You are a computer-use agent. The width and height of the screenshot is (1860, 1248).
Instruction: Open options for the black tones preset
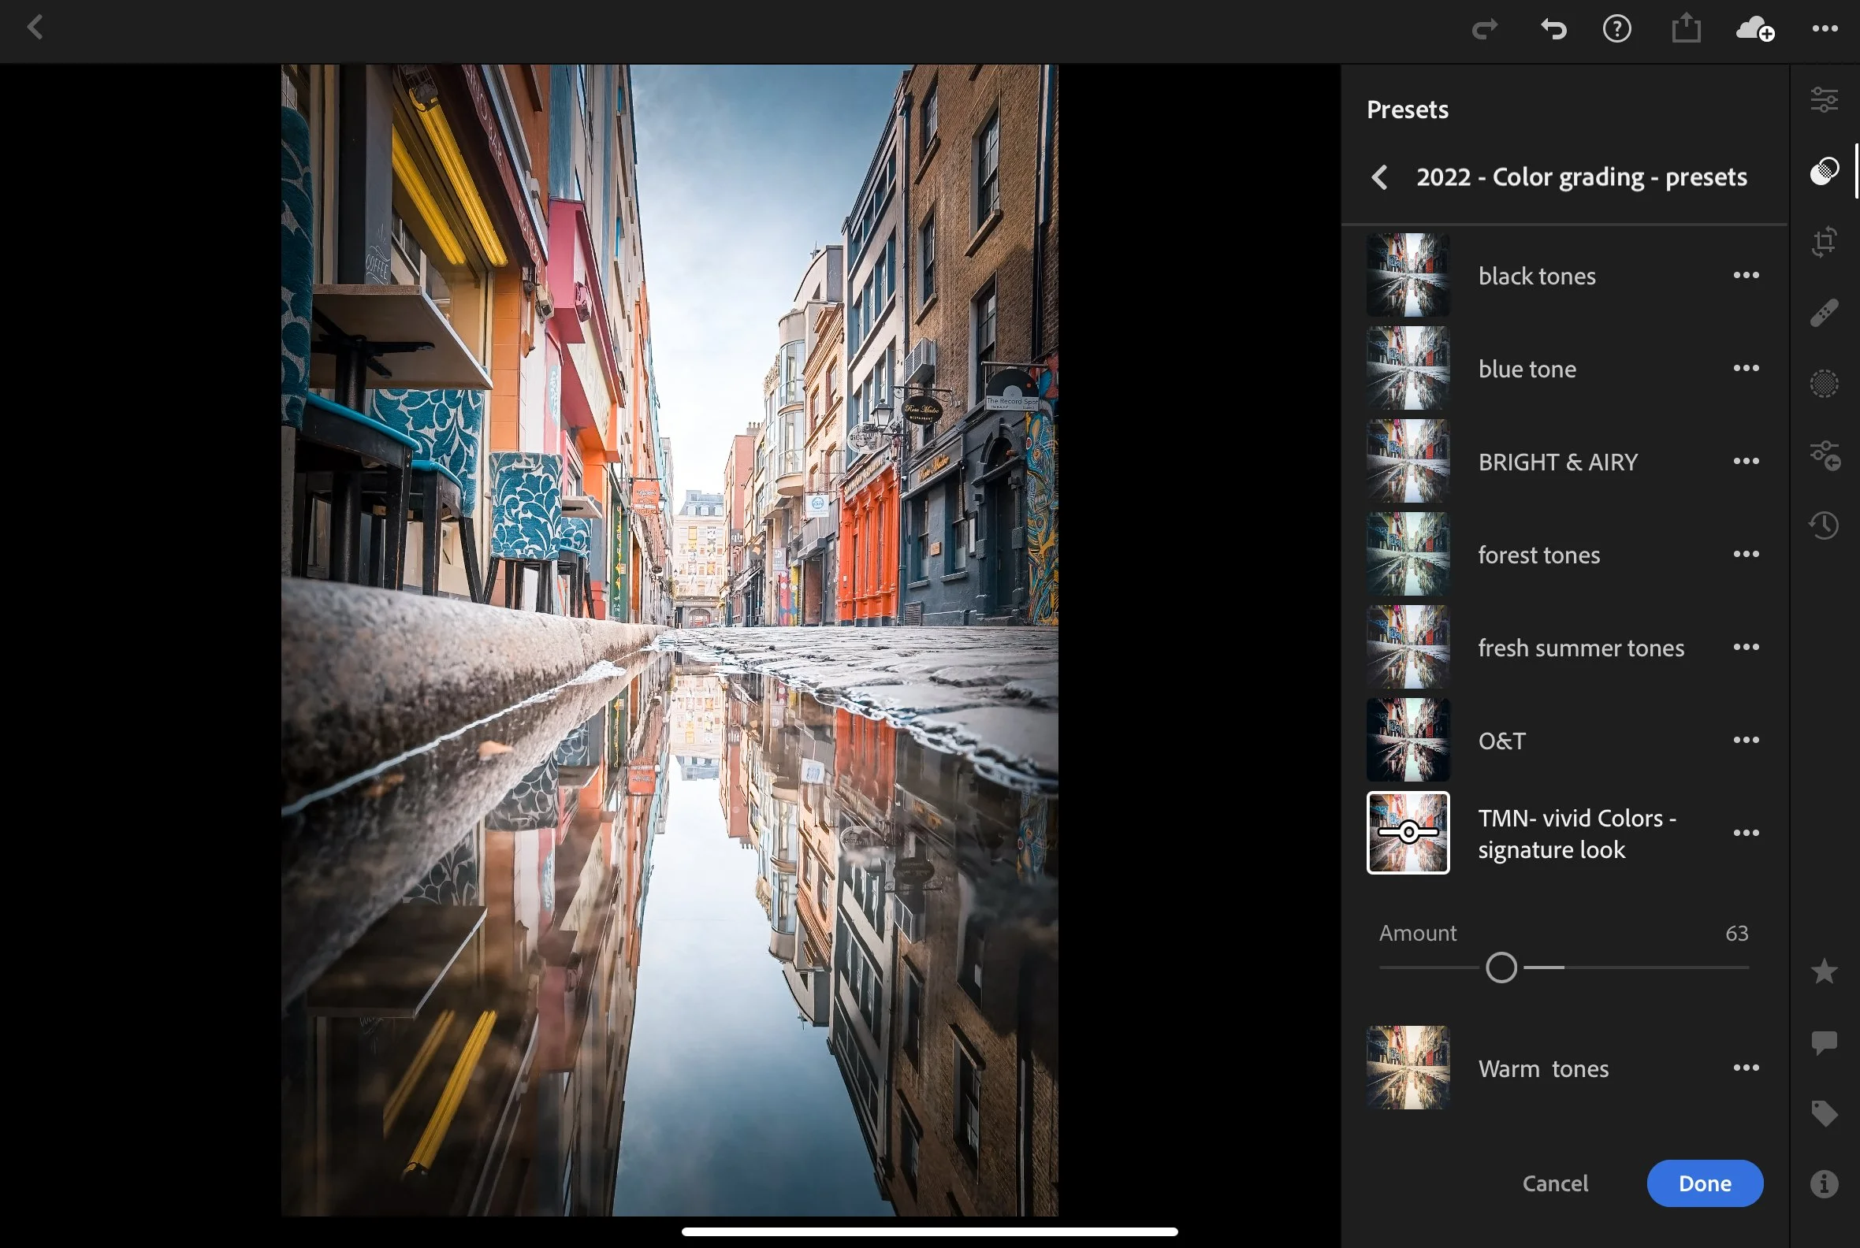pyautogui.click(x=1746, y=276)
